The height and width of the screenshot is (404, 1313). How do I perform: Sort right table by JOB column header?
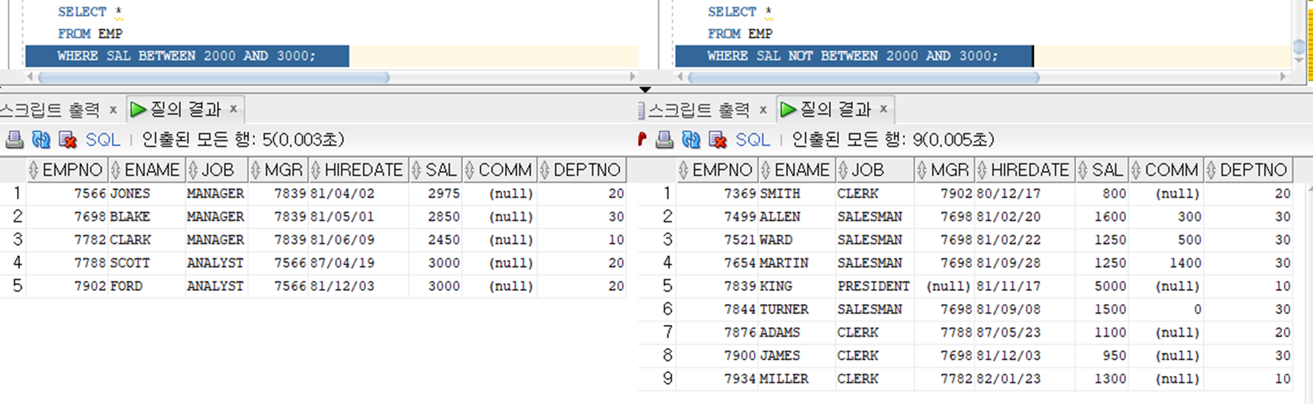tap(875, 169)
